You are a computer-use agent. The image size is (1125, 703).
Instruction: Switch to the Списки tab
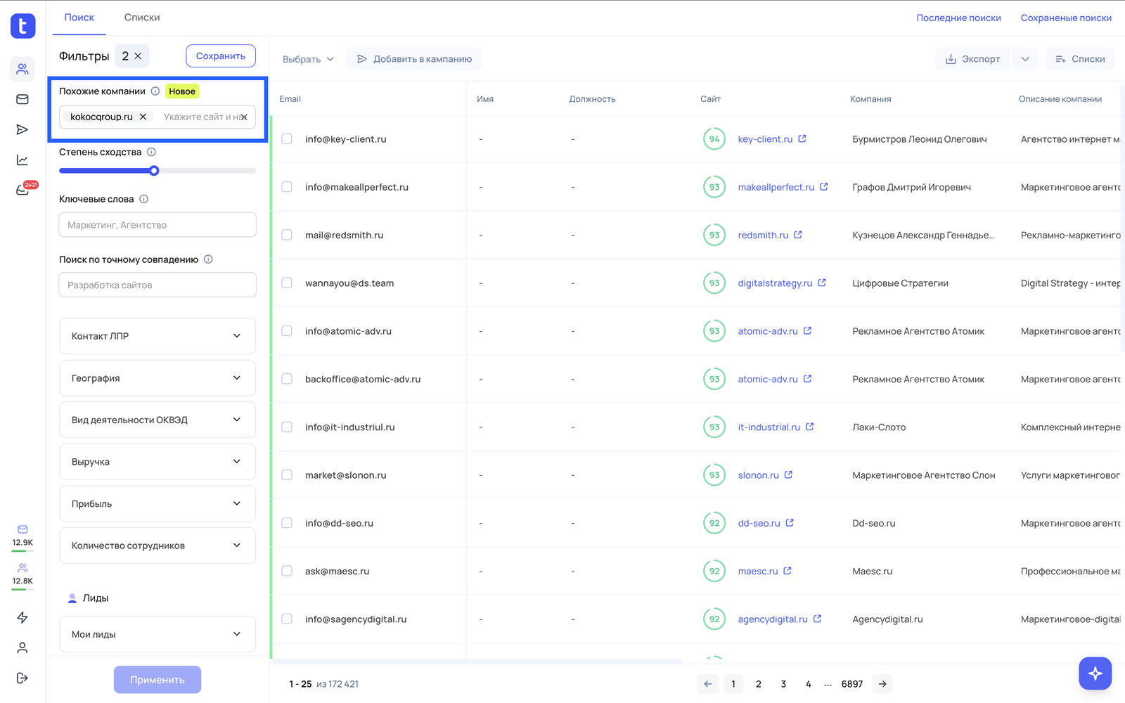tap(142, 18)
